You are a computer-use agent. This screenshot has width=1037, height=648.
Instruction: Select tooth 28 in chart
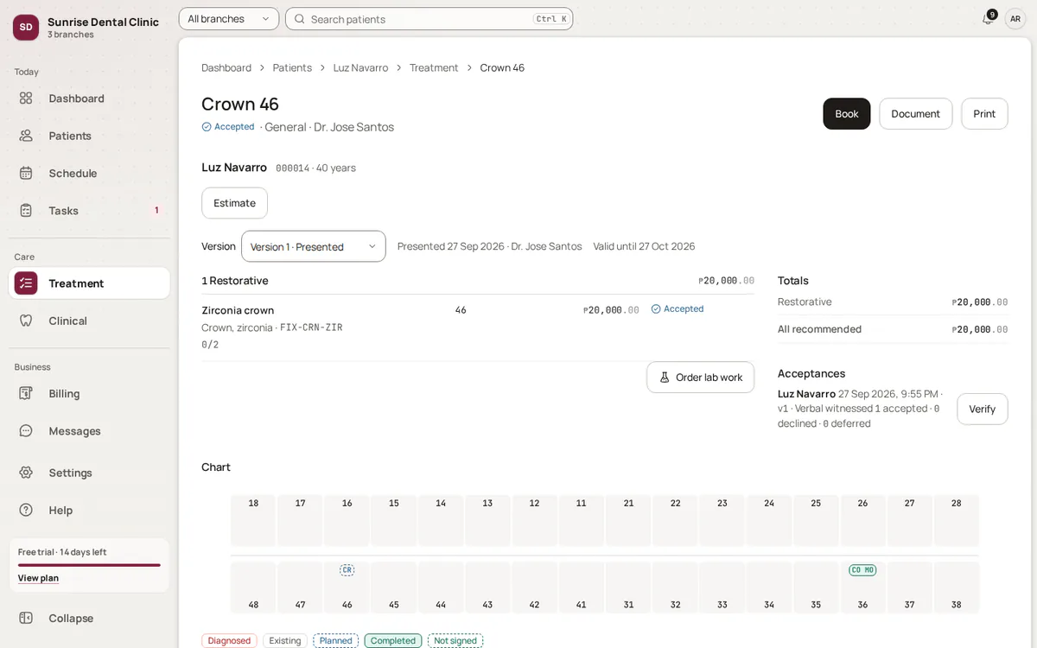[957, 521]
